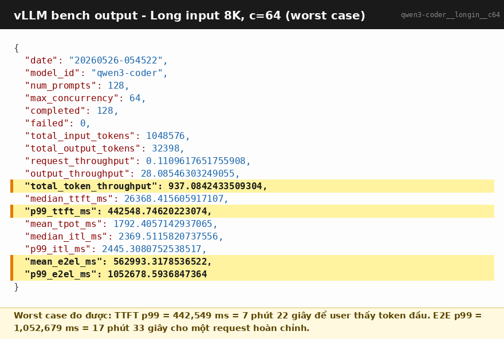The image size is (504, 339).
Task: Click the "mean_tpot_ms" value line
Action: coord(121,224)
